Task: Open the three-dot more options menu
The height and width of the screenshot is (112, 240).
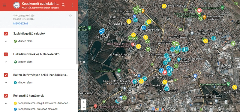Action: (72, 5)
